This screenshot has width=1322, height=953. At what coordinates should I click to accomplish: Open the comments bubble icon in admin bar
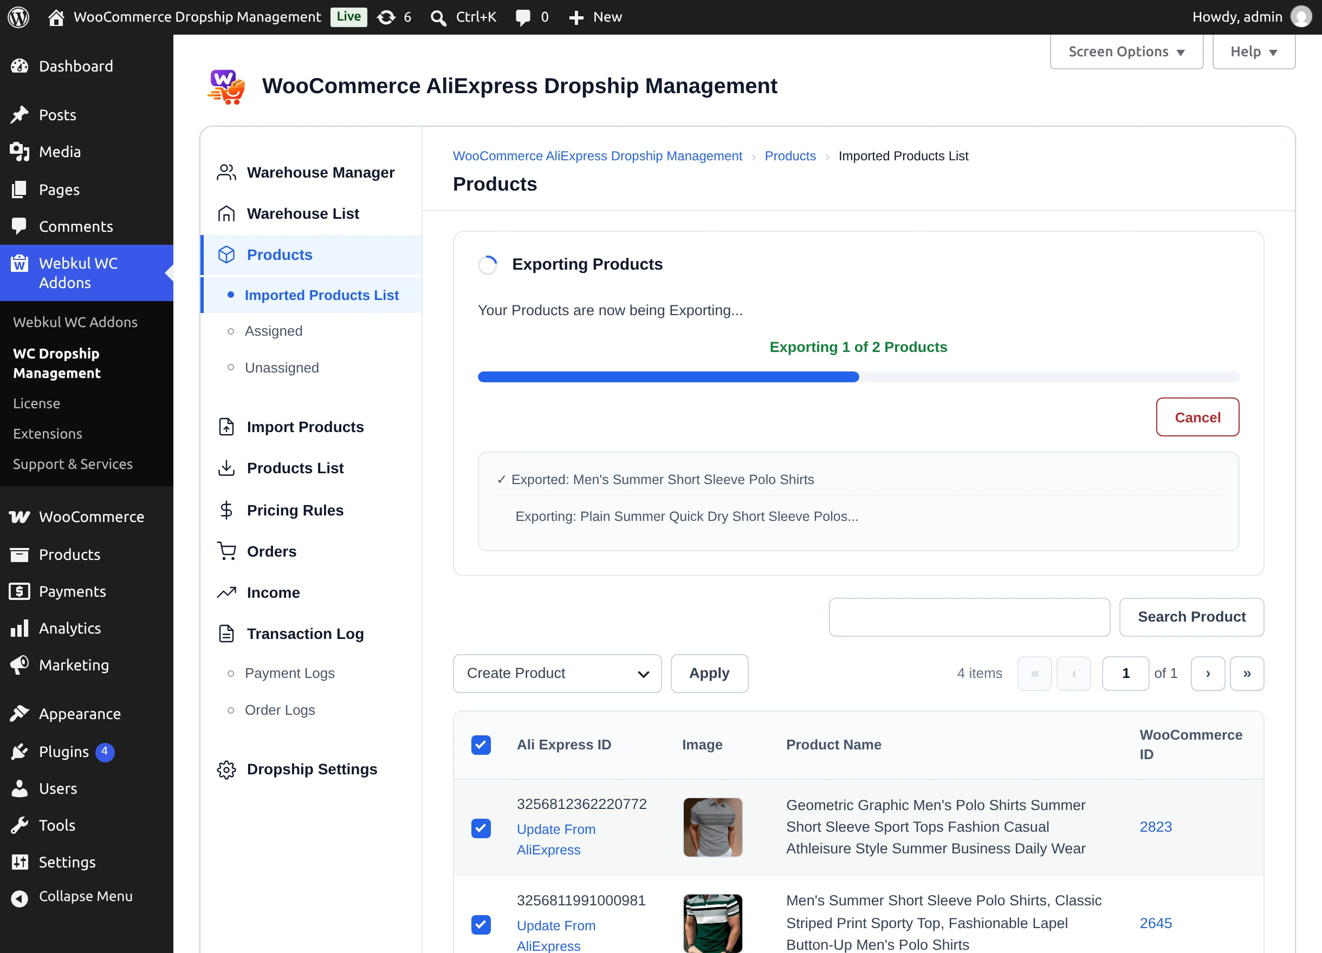(523, 17)
